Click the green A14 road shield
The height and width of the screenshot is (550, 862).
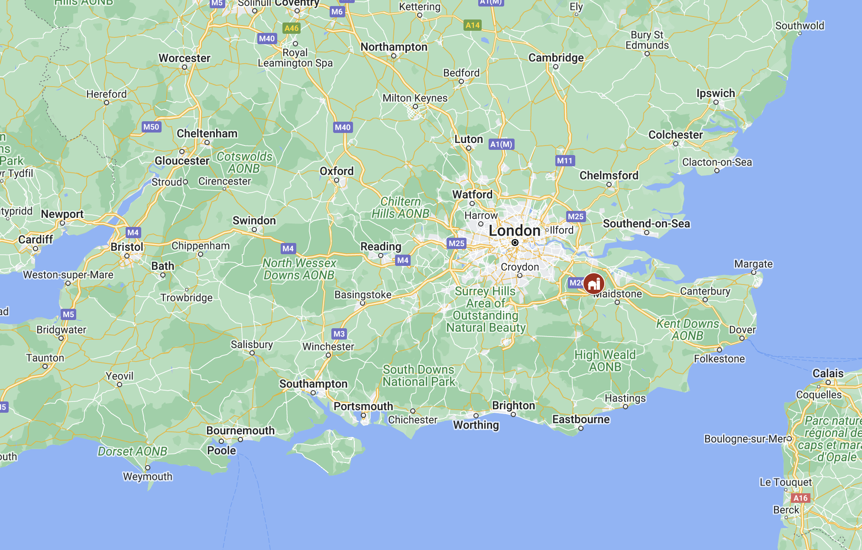[x=473, y=25]
